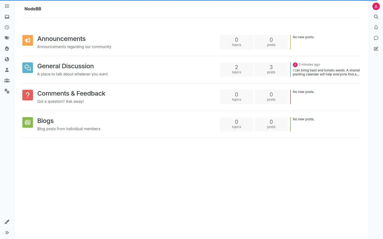
Task: Open the skin paintbrush icon
Action: tap(7, 222)
